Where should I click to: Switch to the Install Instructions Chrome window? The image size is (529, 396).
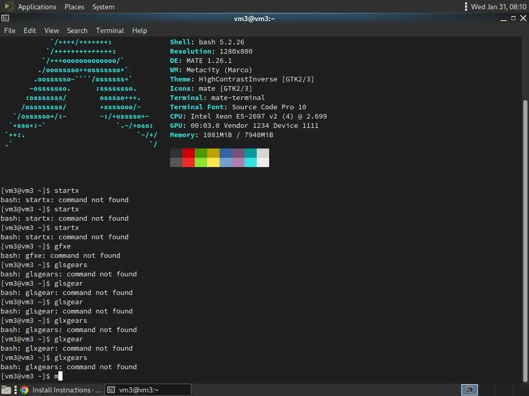(61, 390)
